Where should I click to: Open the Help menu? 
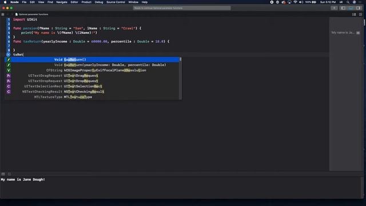[x=145, y=2]
